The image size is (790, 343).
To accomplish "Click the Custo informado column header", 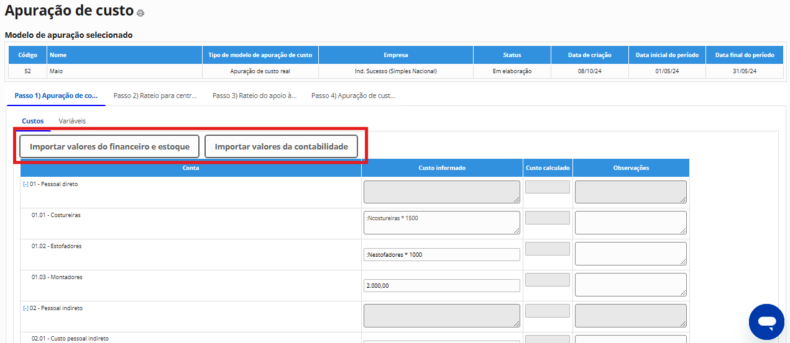I will coord(442,168).
